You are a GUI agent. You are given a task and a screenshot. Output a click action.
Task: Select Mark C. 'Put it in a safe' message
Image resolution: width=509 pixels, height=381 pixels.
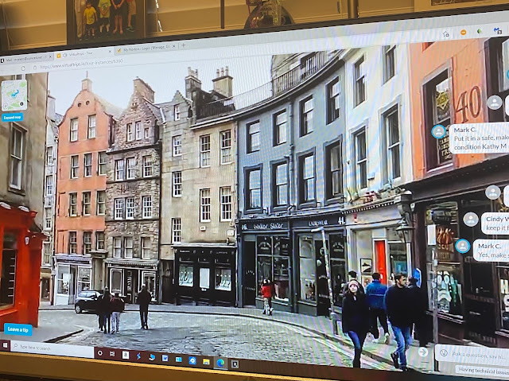[479, 138]
